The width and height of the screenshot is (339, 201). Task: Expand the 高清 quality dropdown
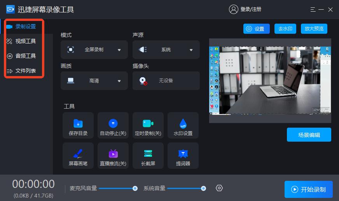coord(94,81)
